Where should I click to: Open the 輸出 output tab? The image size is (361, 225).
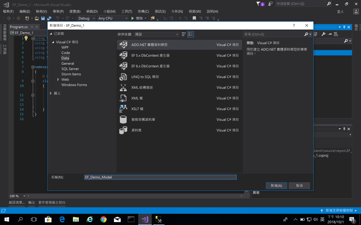point(31,202)
